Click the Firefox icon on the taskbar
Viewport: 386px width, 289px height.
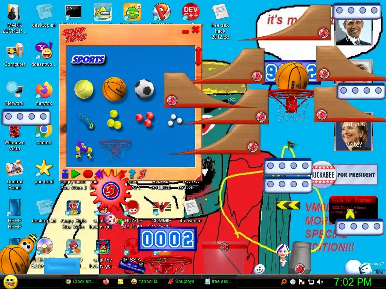pyautogui.click(x=106, y=281)
